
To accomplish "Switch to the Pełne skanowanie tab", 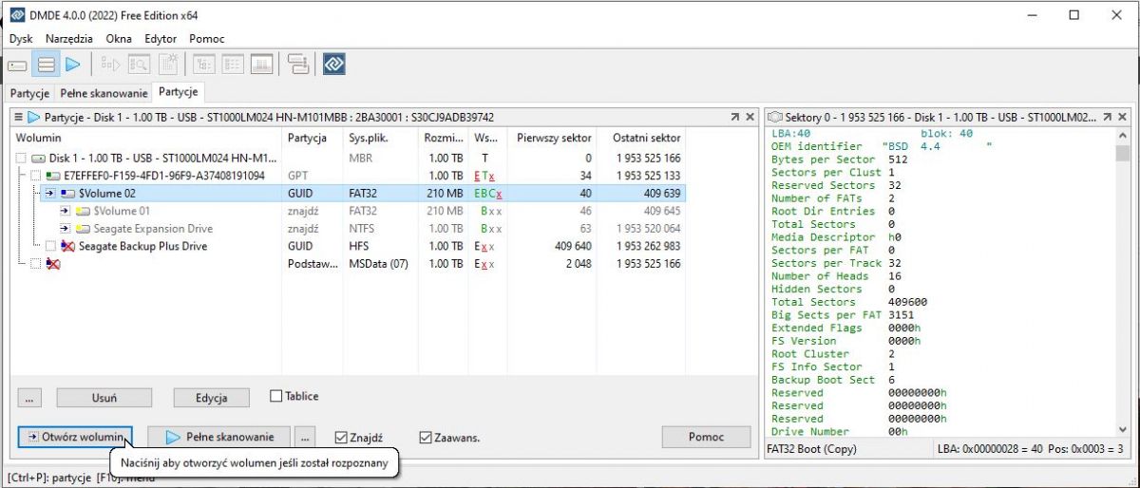I will click(104, 93).
